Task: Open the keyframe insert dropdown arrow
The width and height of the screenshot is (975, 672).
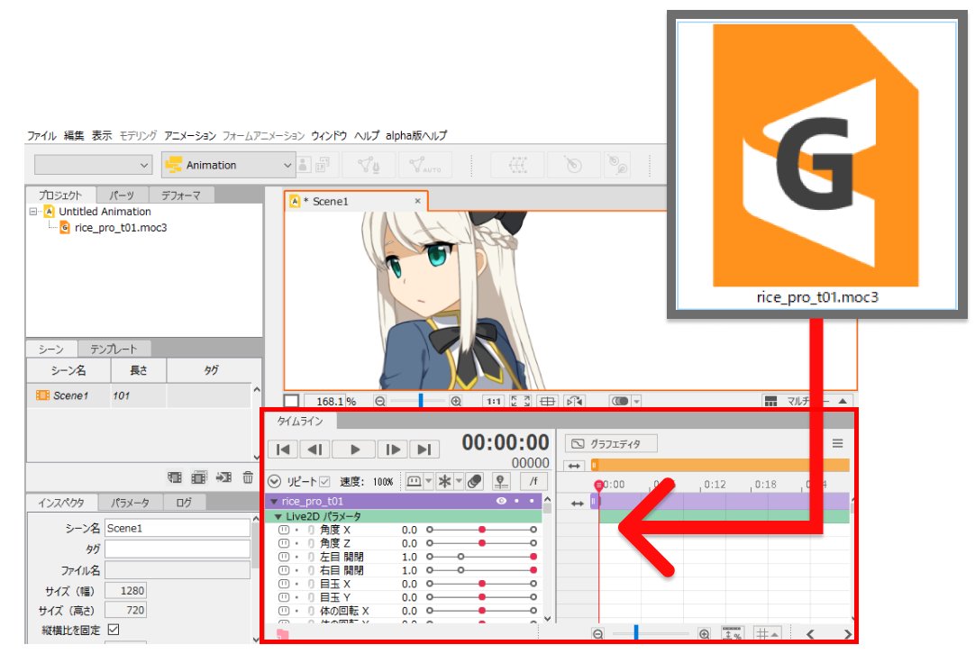Action: coord(428,481)
